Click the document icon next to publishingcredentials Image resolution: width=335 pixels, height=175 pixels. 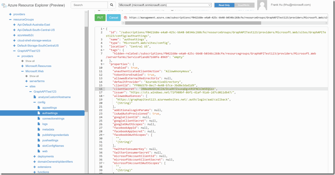point(39,135)
